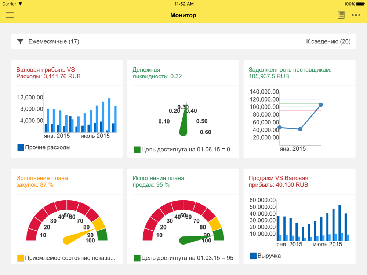Screen dimensions: 367x275
Task: Click the blue Прочие расходы legend swatch
Action: (x=21, y=147)
